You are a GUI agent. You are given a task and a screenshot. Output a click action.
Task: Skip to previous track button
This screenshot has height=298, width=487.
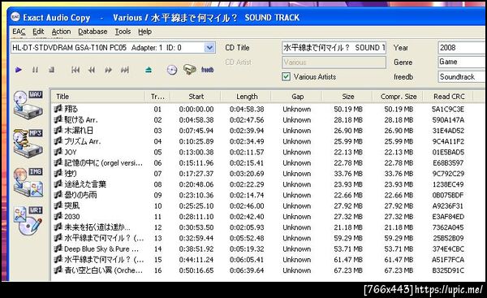pyautogui.click(x=75, y=70)
